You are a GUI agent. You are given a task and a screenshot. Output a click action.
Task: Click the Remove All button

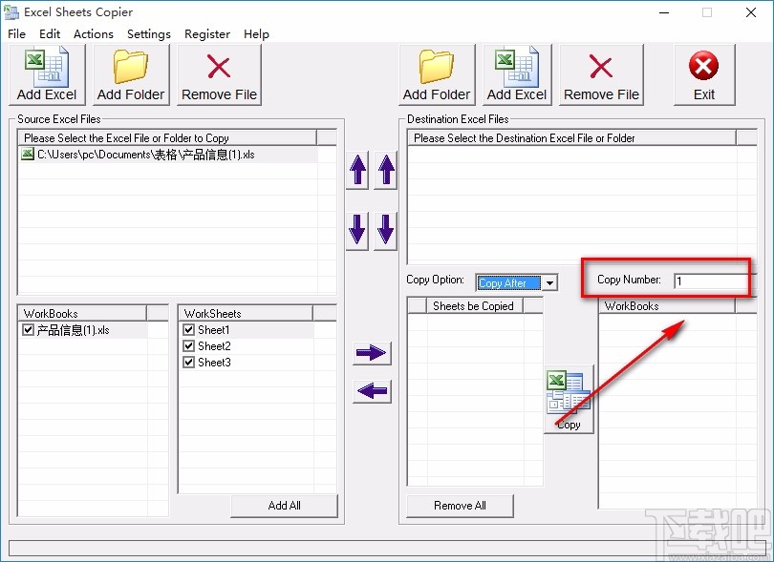[459, 506]
